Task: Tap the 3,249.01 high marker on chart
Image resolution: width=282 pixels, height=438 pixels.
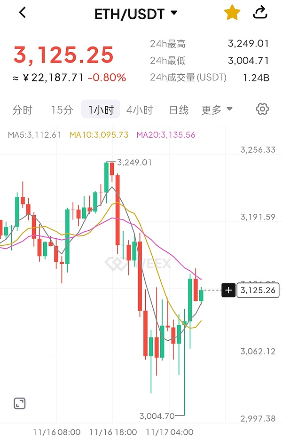Action: pyautogui.click(x=134, y=163)
